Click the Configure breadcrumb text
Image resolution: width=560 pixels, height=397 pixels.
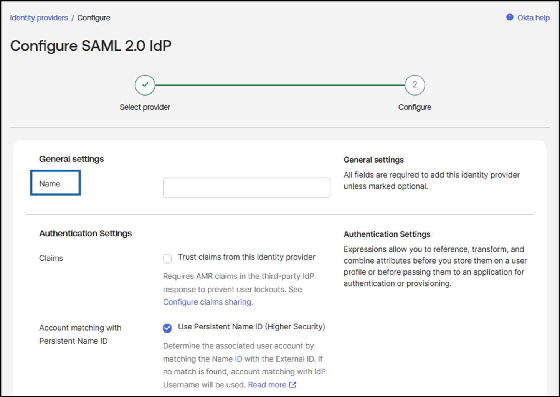(94, 18)
